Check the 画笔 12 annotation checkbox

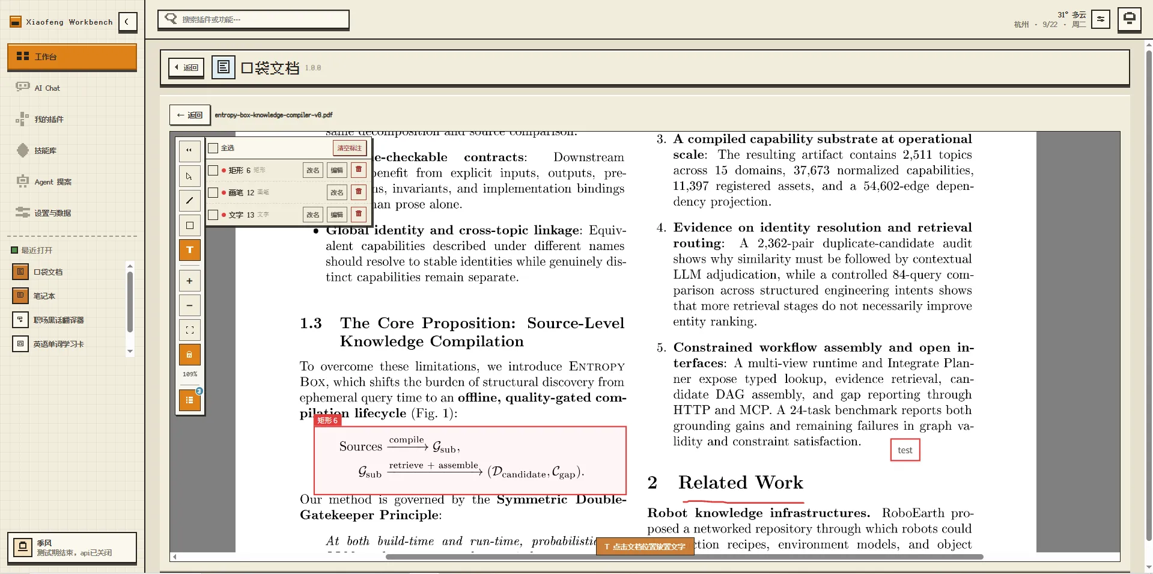(x=213, y=192)
